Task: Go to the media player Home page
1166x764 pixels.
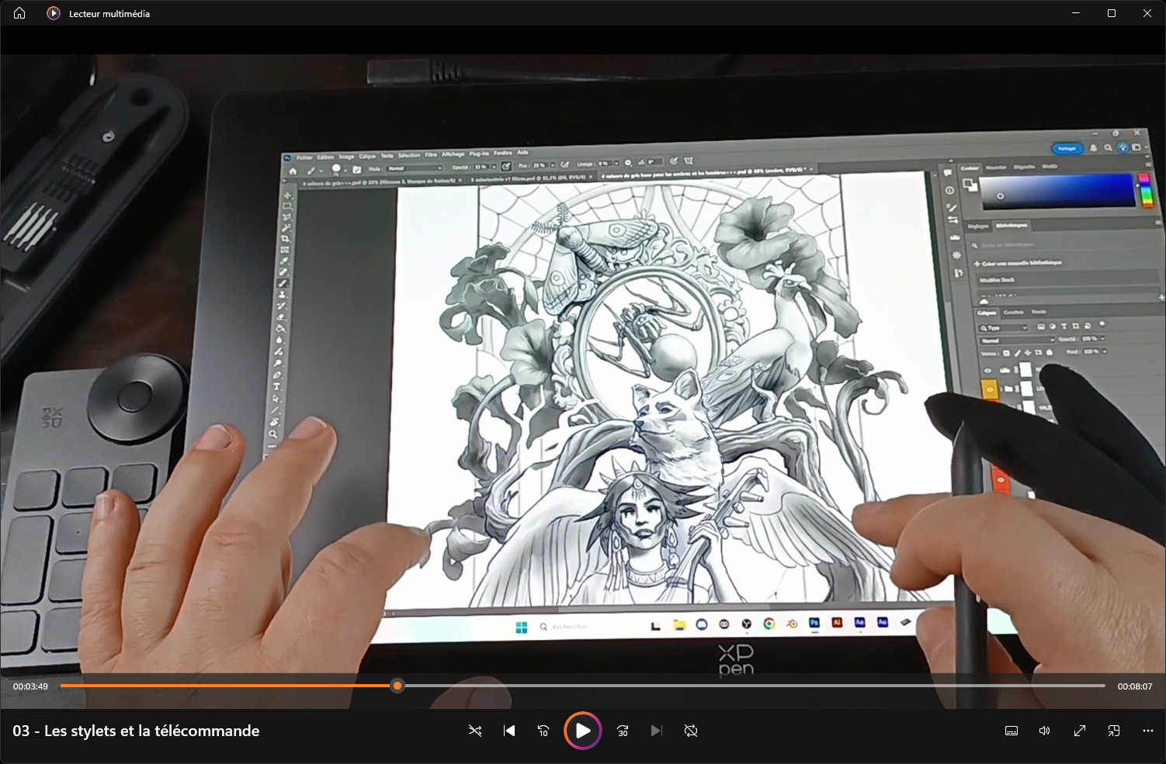Action: [19, 13]
